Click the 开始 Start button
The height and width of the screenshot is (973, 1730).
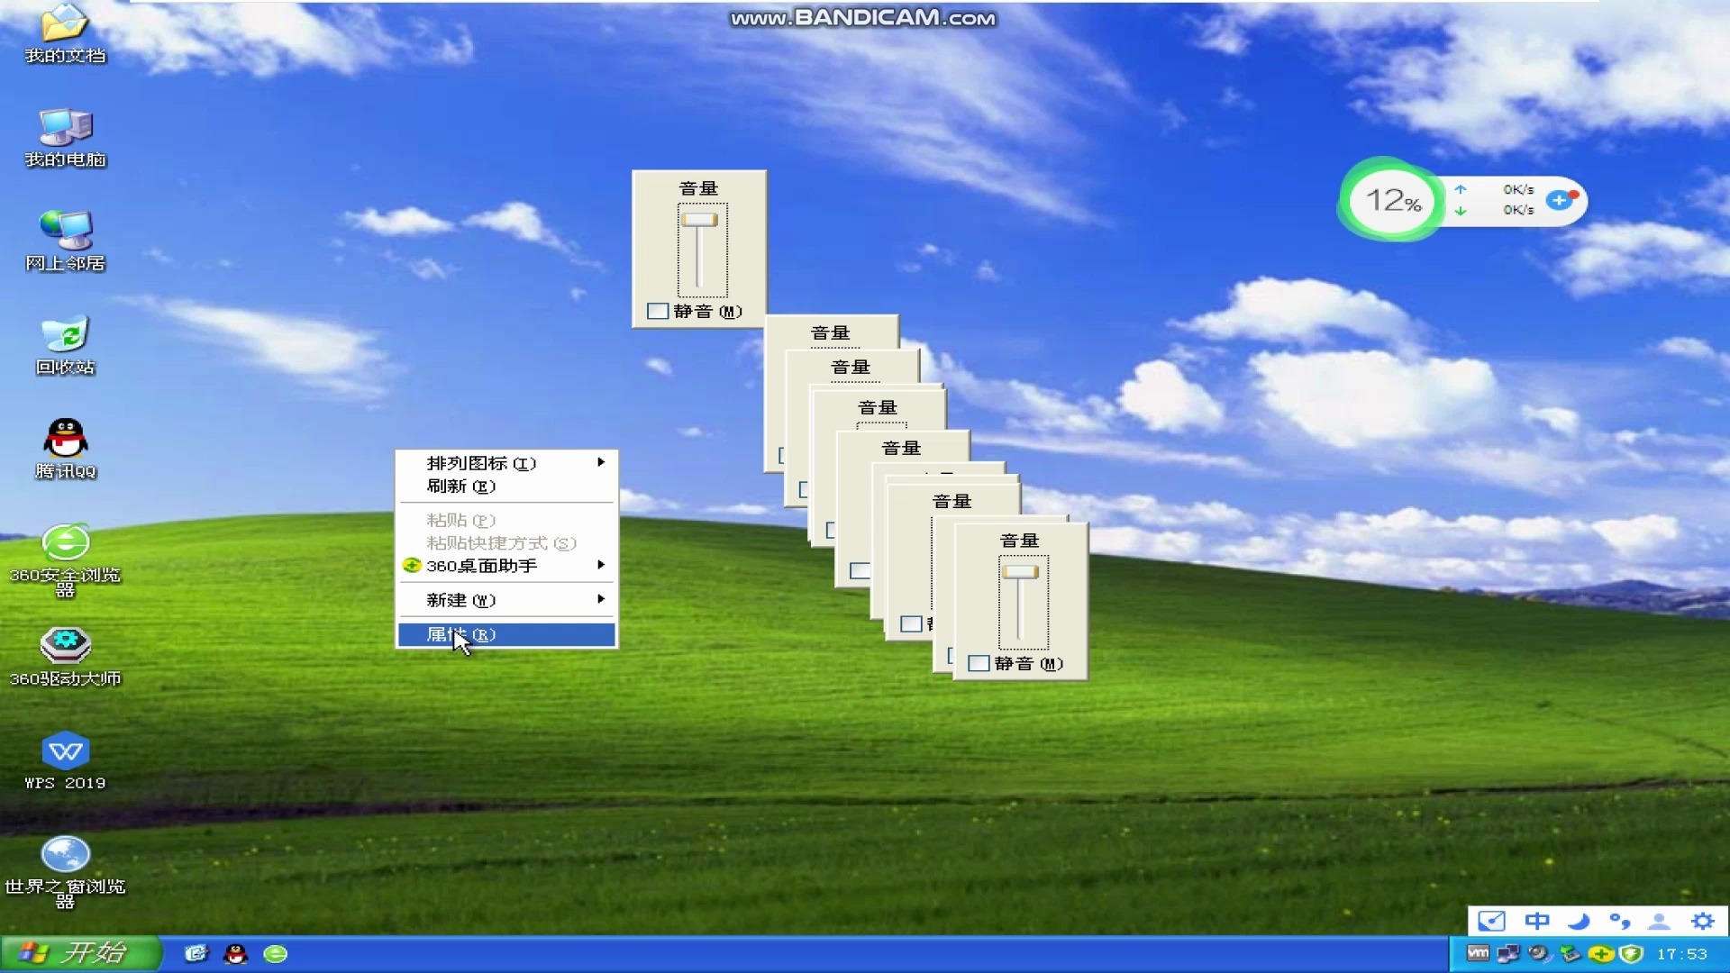point(79,953)
